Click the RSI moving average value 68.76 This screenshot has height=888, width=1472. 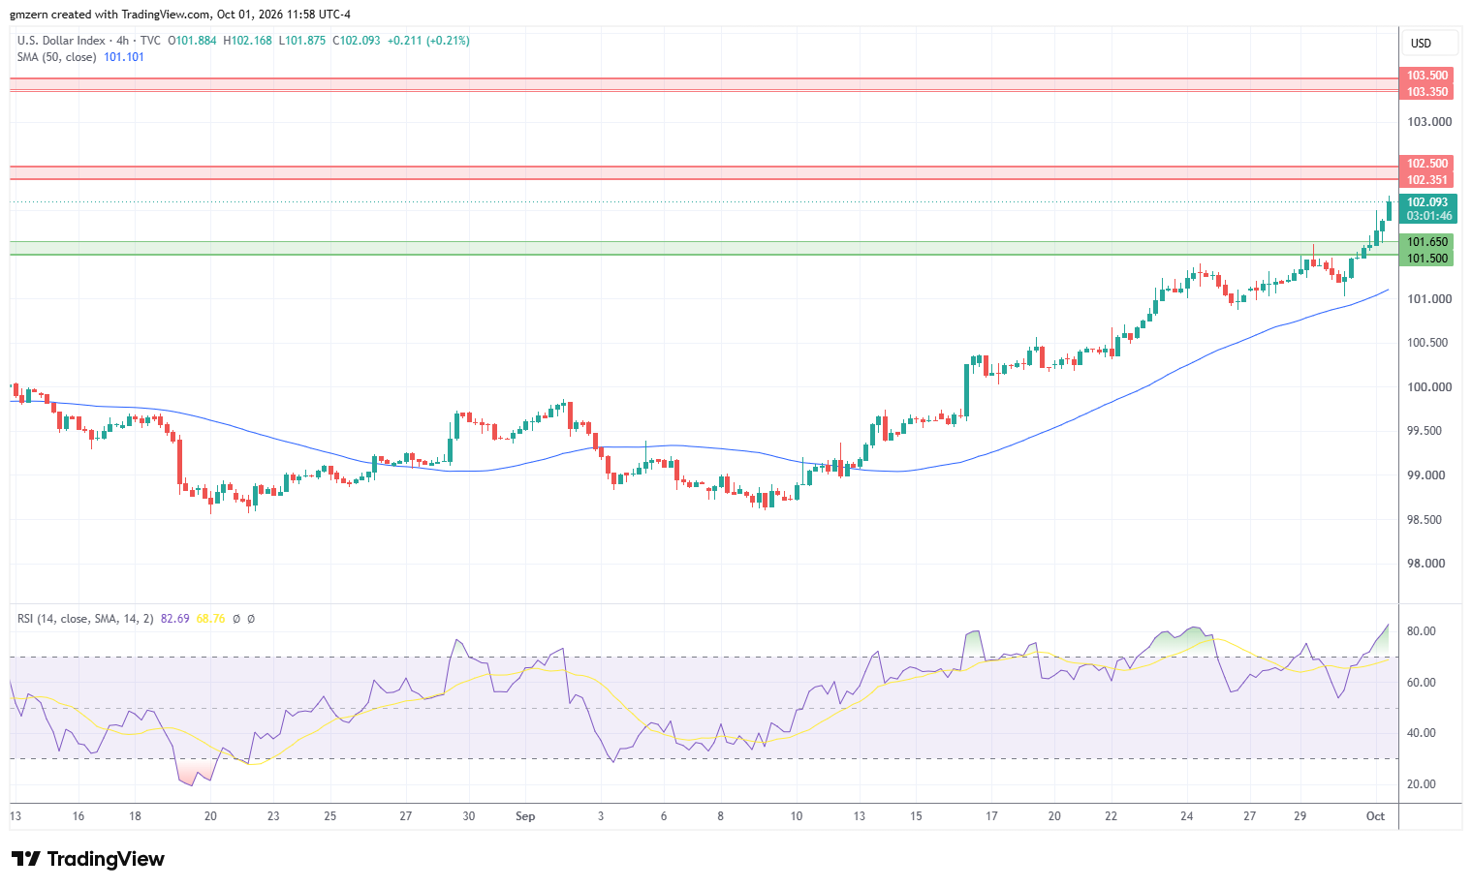210,619
